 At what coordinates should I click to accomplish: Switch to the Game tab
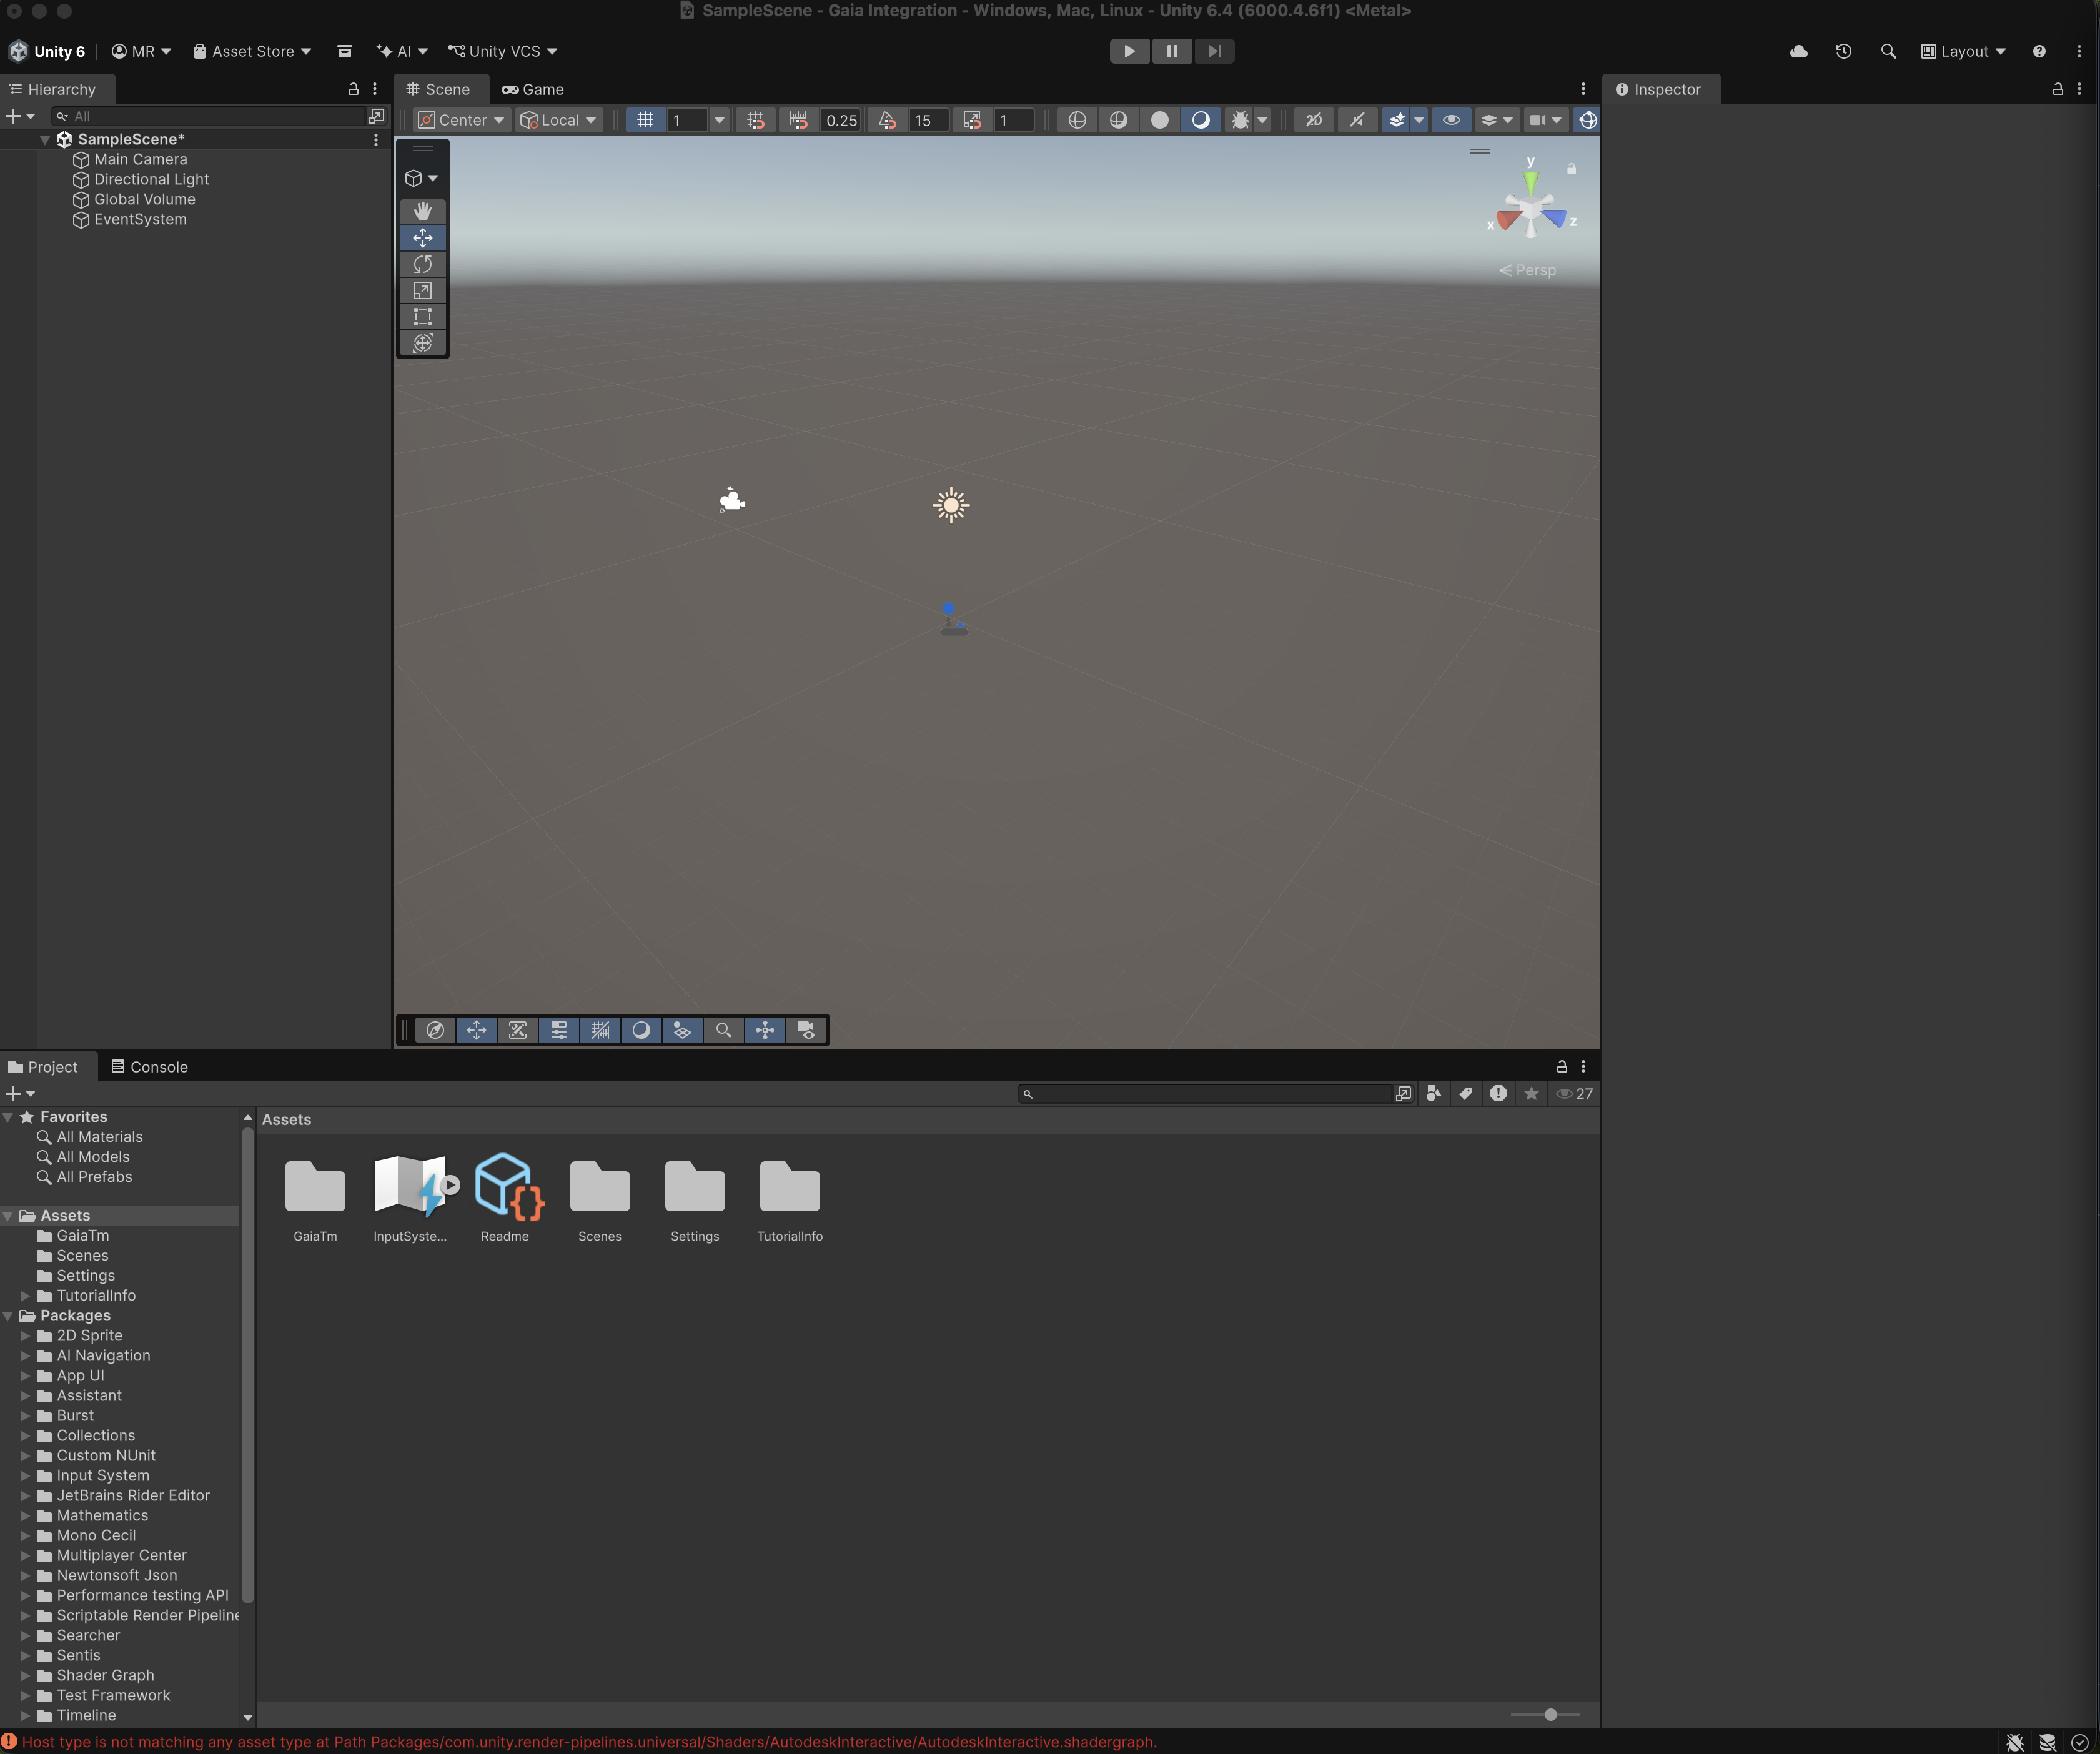point(533,89)
